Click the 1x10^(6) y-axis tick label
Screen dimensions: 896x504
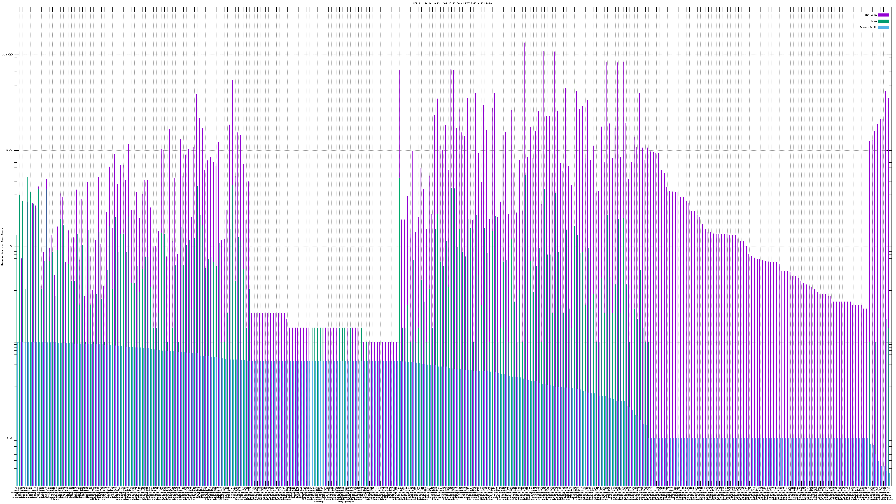7,55
